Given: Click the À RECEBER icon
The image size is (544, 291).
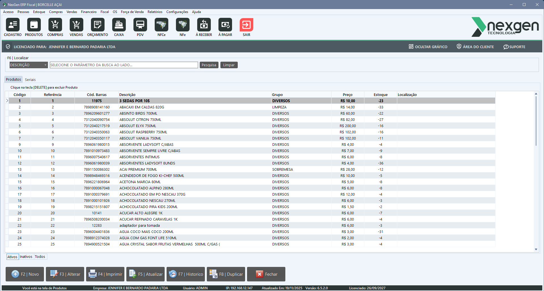Looking at the screenshot, I should point(204,25).
